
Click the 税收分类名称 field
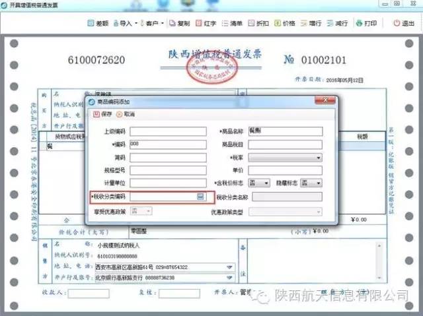[x=288, y=197]
